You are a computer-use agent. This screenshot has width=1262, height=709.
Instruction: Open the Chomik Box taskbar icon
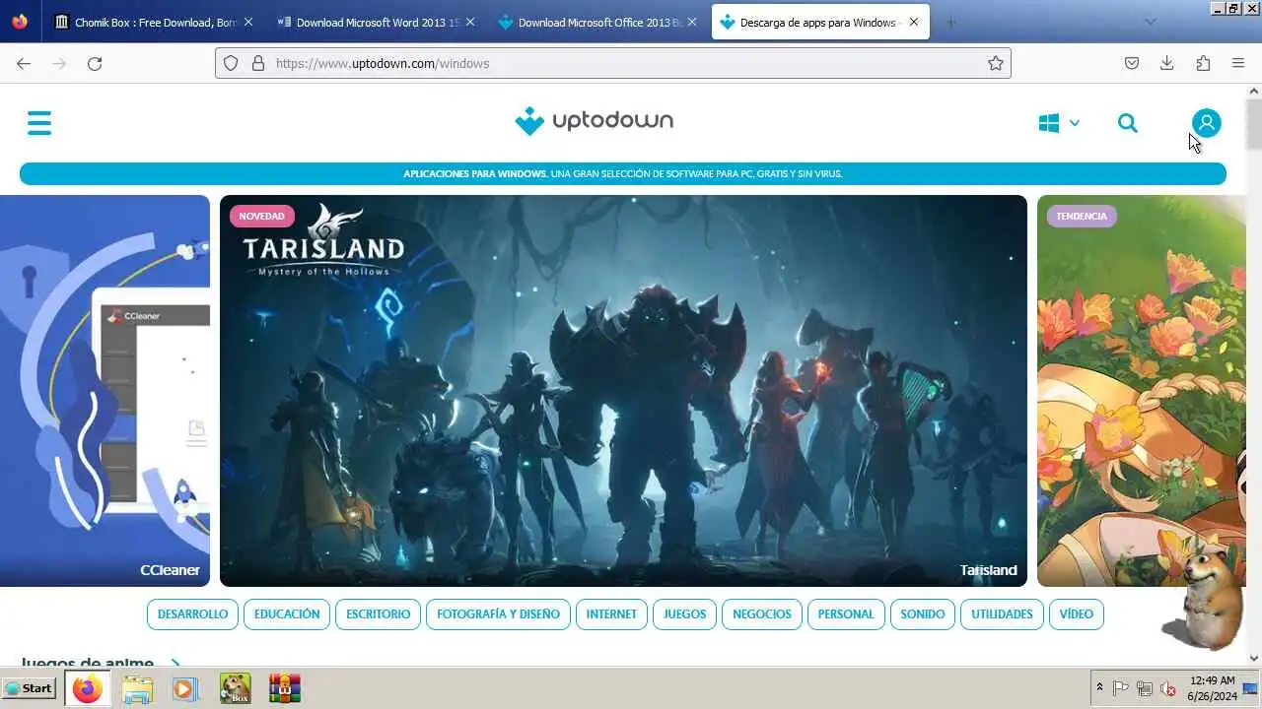point(235,688)
